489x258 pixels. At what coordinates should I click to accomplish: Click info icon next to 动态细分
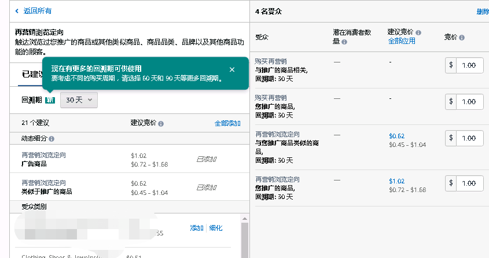point(52,139)
